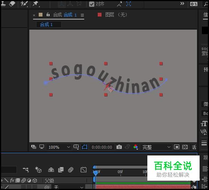209x190 pixels.
Task: Enable the motion blur timeline icon
Action: pos(71,170)
